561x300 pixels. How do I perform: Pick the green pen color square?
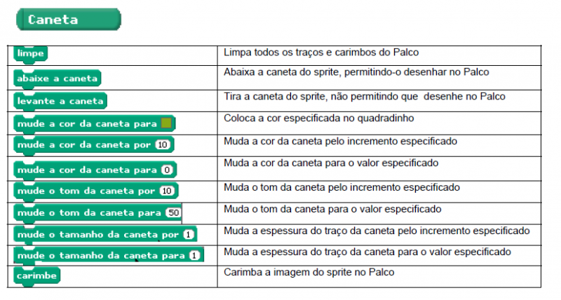(165, 124)
